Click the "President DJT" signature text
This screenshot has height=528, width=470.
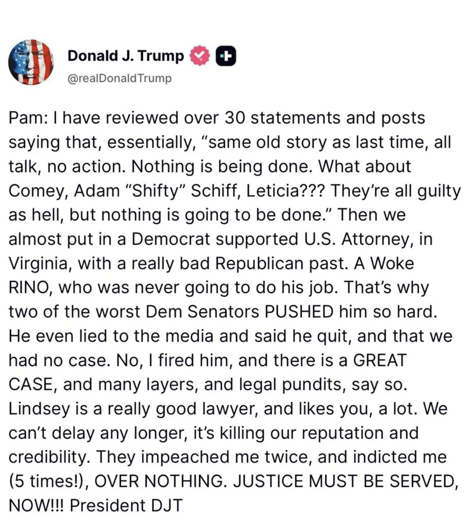(x=126, y=506)
